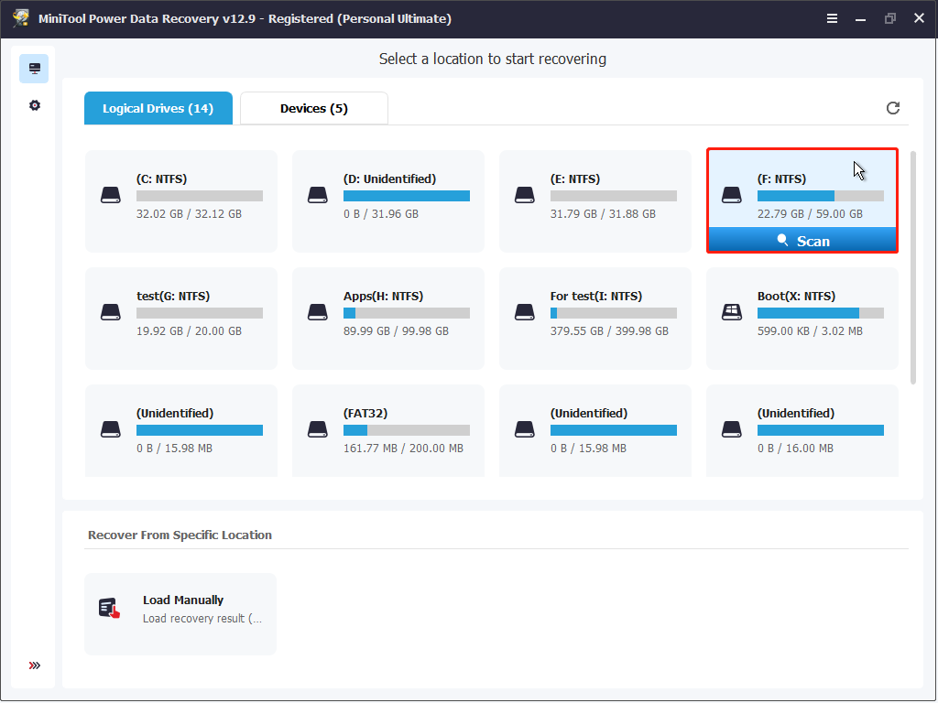Click the "22.79 GB / 59.00 GB" size text
Viewport: 938px width, 703px height.
point(810,214)
